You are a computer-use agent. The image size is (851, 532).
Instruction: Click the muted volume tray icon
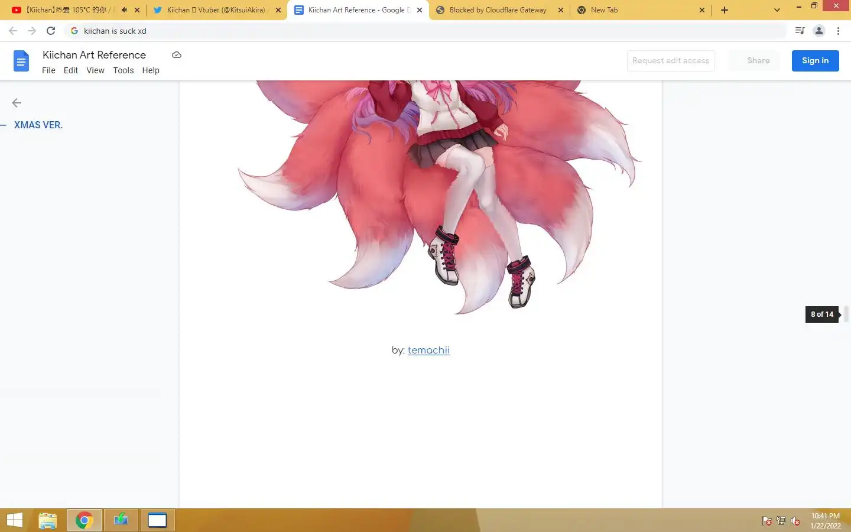(x=795, y=521)
